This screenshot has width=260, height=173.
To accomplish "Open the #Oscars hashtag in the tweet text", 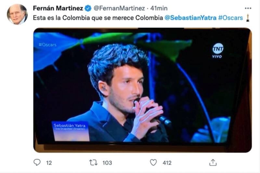I will pyautogui.click(x=231, y=18).
